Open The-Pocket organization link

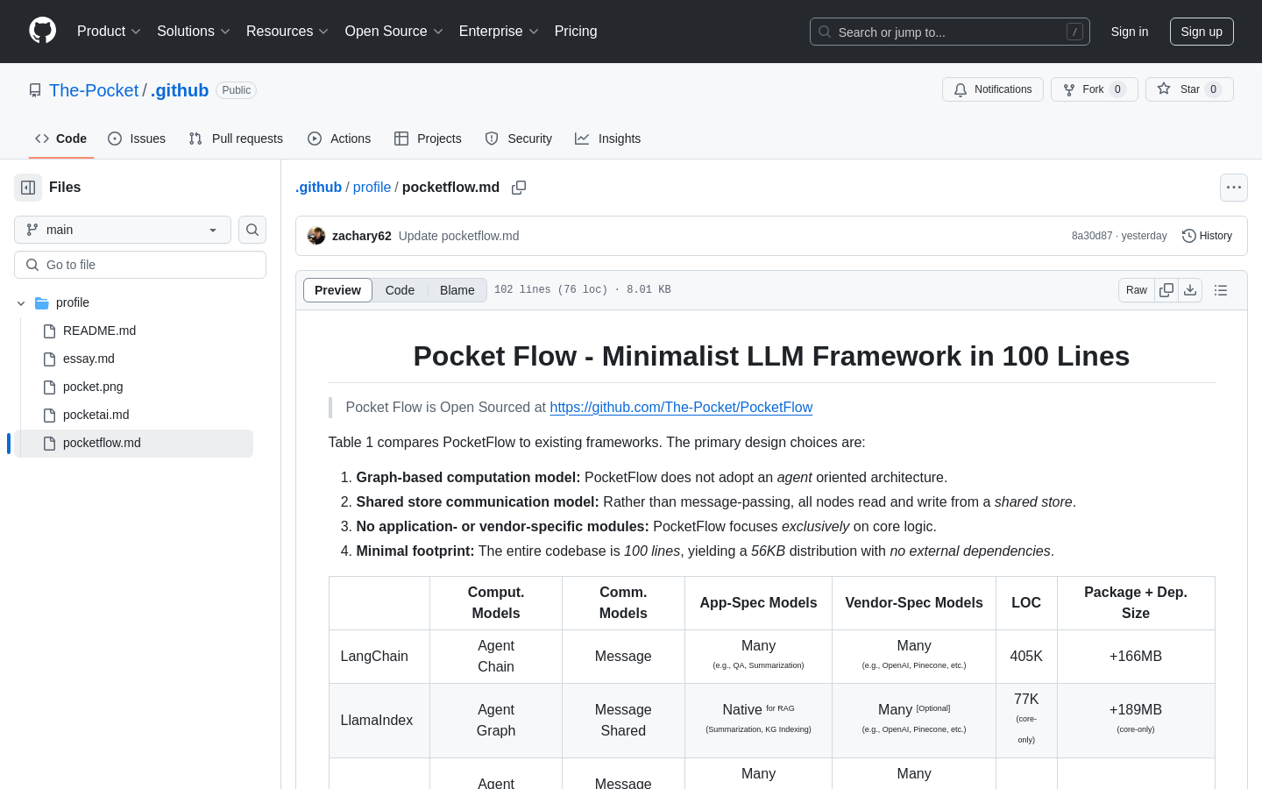(94, 90)
